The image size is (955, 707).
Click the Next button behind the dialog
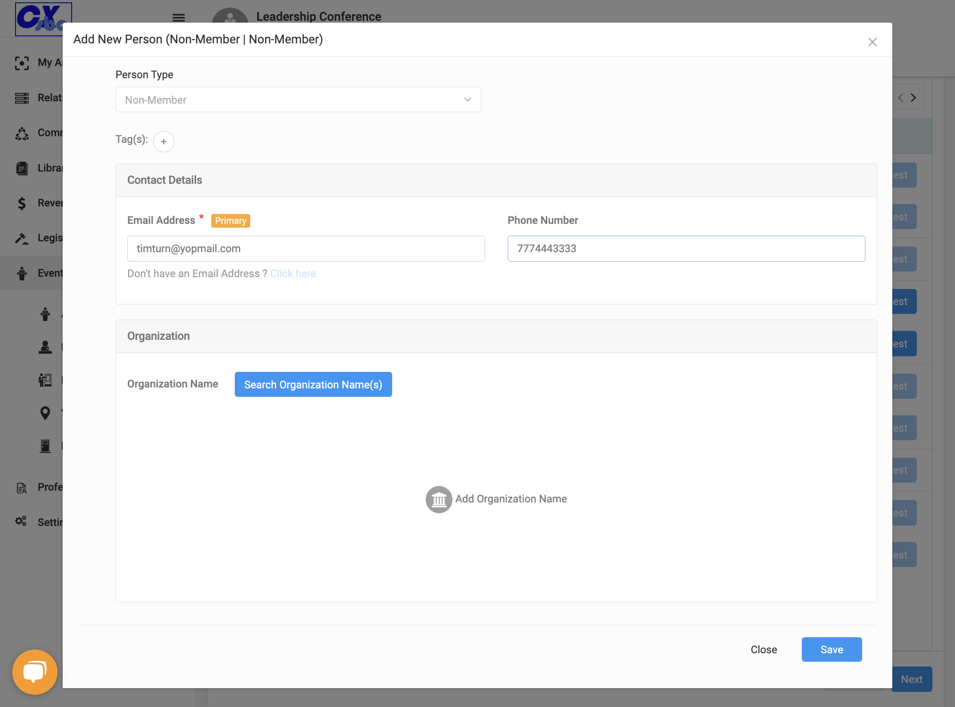(912, 679)
